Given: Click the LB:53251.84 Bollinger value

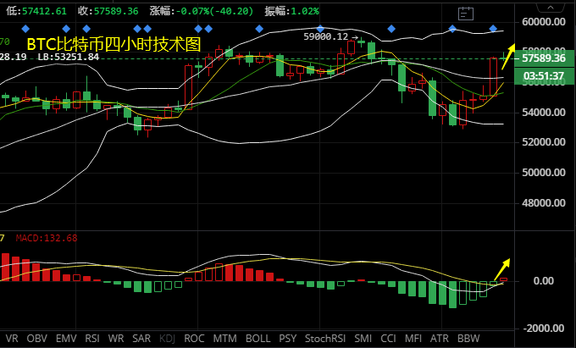Looking at the screenshot, I should point(69,57).
